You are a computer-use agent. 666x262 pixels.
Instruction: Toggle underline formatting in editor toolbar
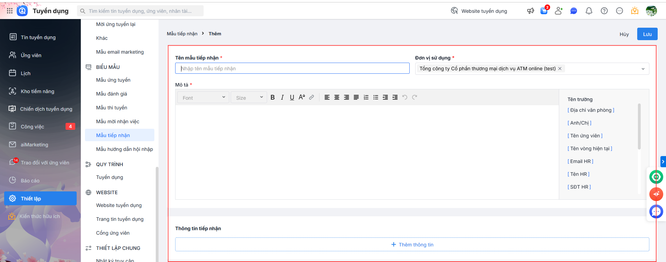point(292,98)
